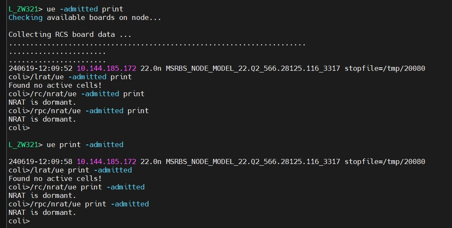Click the 'coli>/rpc/nrat/ue -admitted print' line
The height and width of the screenshot is (228, 452).
79,111
